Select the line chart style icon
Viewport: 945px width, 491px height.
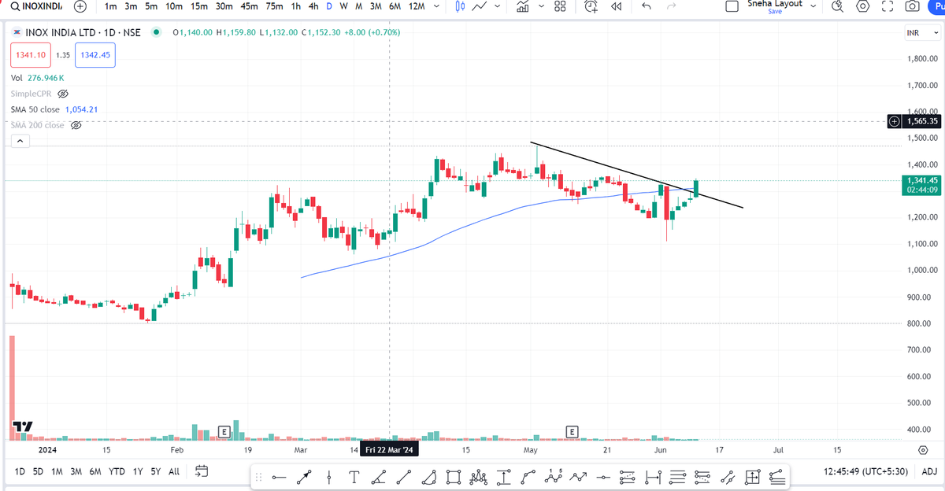click(479, 6)
